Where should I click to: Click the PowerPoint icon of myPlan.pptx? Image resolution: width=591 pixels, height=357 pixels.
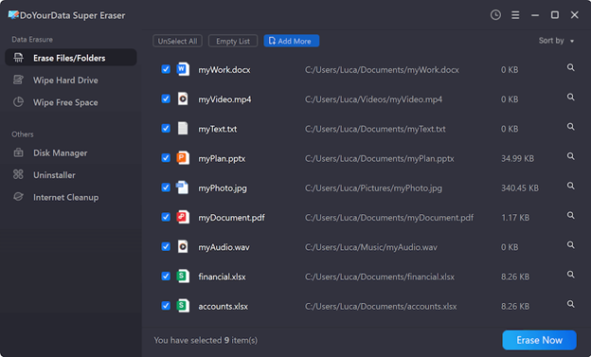pos(183,158)
